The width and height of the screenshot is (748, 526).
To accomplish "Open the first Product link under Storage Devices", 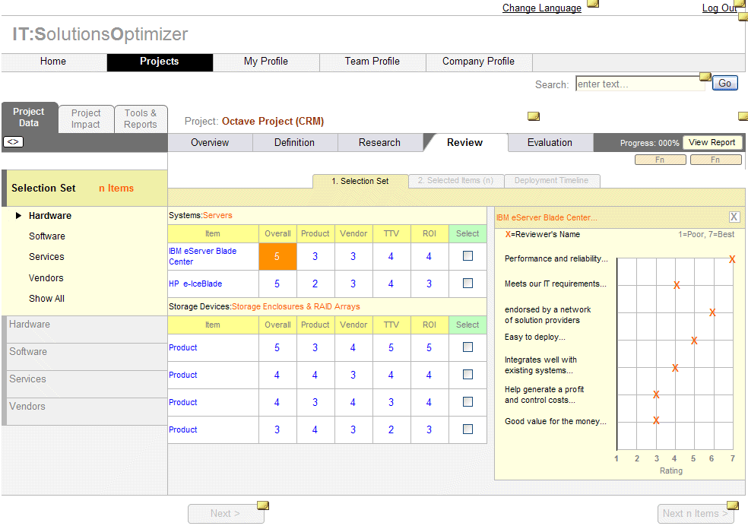I will pos(182,347).
